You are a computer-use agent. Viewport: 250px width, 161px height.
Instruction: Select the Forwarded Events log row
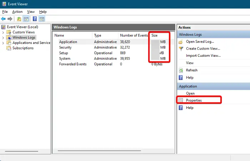(113, 64)
